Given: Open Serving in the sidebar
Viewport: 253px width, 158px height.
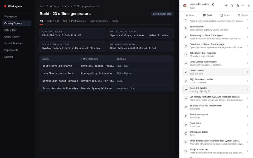Looking at the screenshot, I should 17,57.
